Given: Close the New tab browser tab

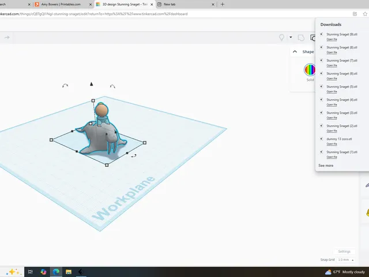Looking at the screenshot, I should point(213,5).
